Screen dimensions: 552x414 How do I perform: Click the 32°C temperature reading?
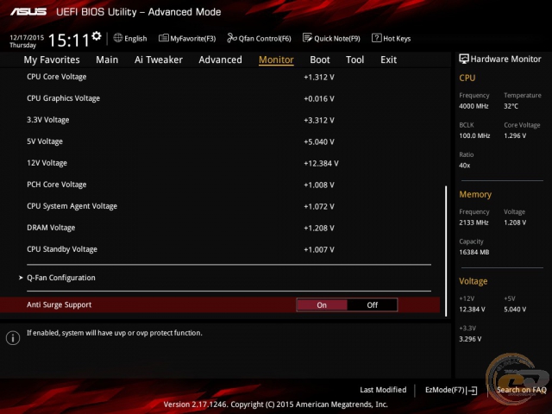click(511, 106)
